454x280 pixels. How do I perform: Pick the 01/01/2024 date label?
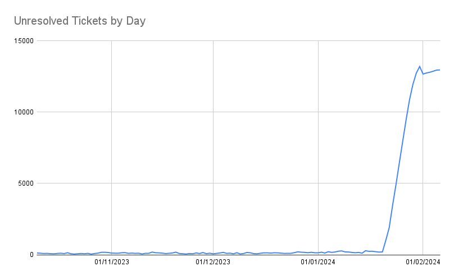tap(318, 261)
